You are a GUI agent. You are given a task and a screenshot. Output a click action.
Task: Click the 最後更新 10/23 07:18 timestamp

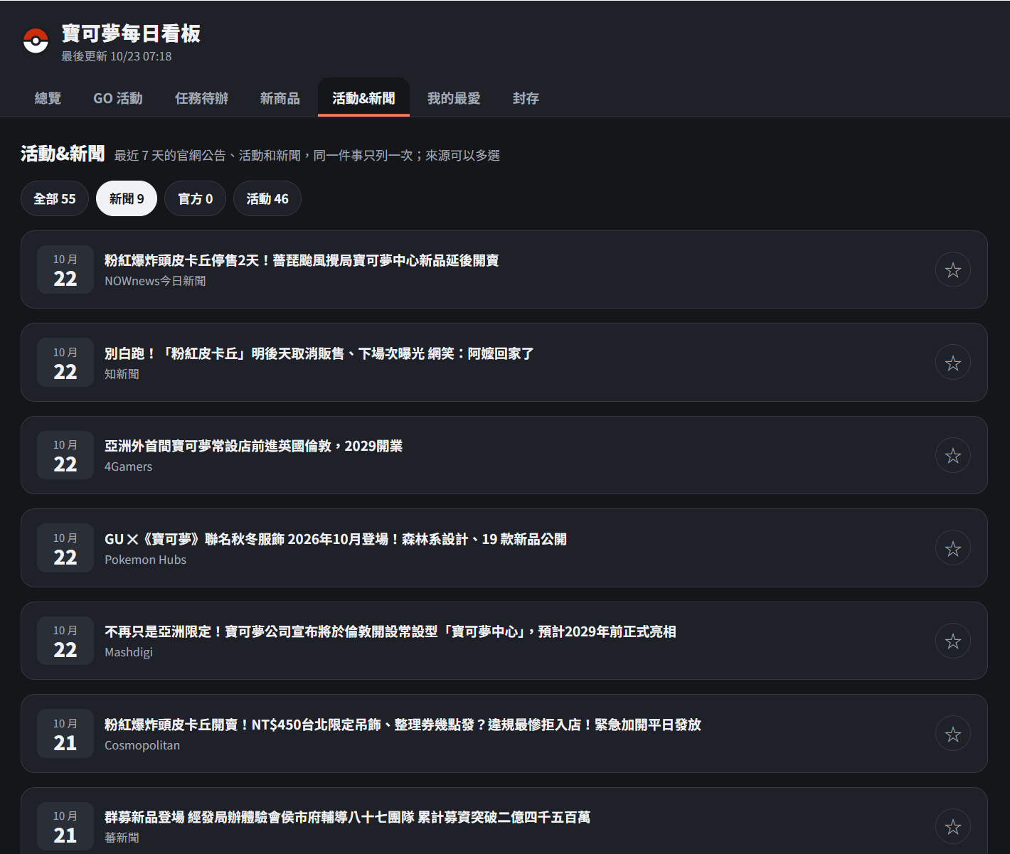117,56
